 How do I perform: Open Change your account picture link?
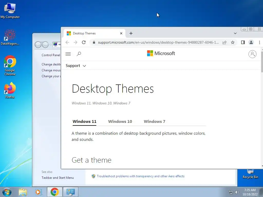(51, 76)
